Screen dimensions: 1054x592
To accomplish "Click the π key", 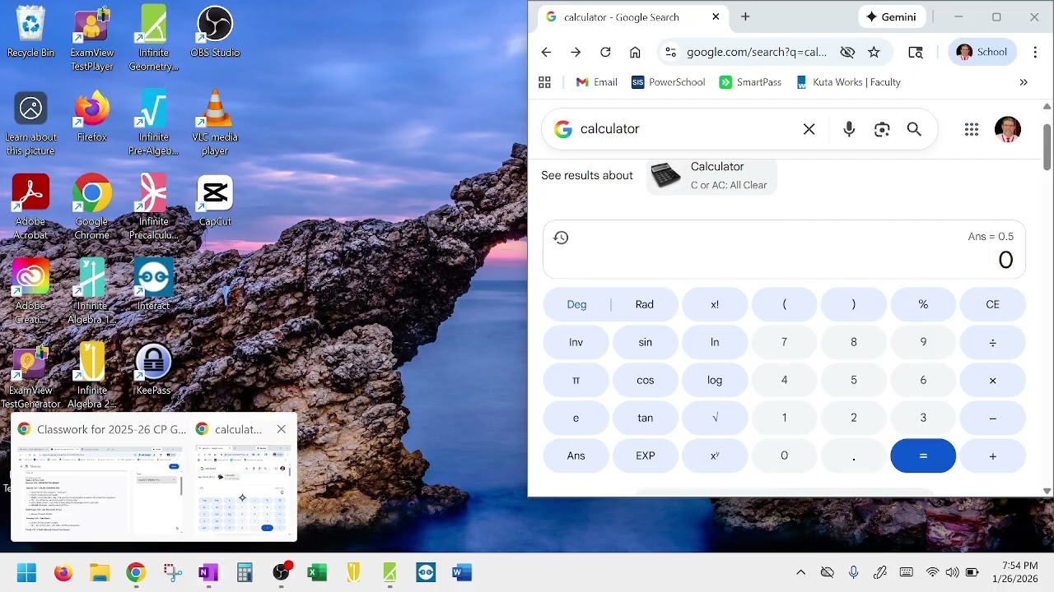I will click(x=576, y=380).
